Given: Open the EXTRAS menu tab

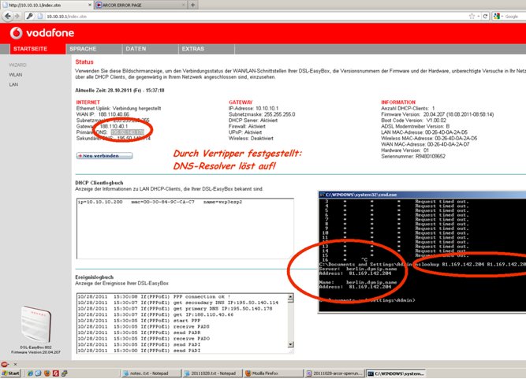Looking at the screenshot, I should (x=207, y=49).
